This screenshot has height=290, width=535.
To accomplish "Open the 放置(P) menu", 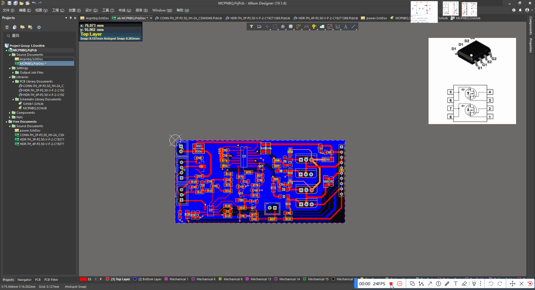I will [x=74, y=10].
